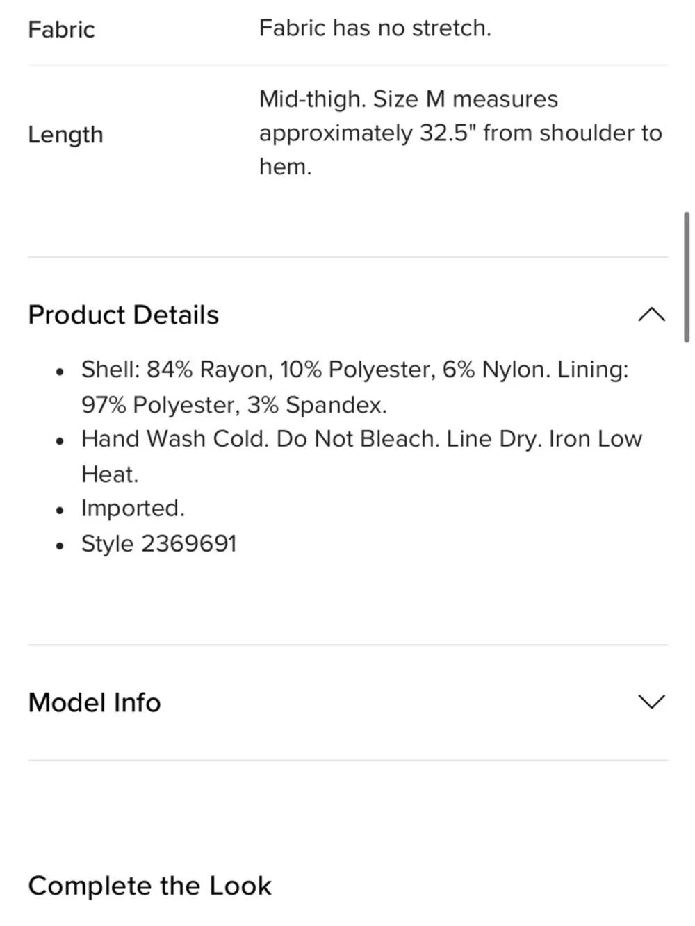
Task: Expand the Model Info chevron arrow
Action: [x=651, y=702]
